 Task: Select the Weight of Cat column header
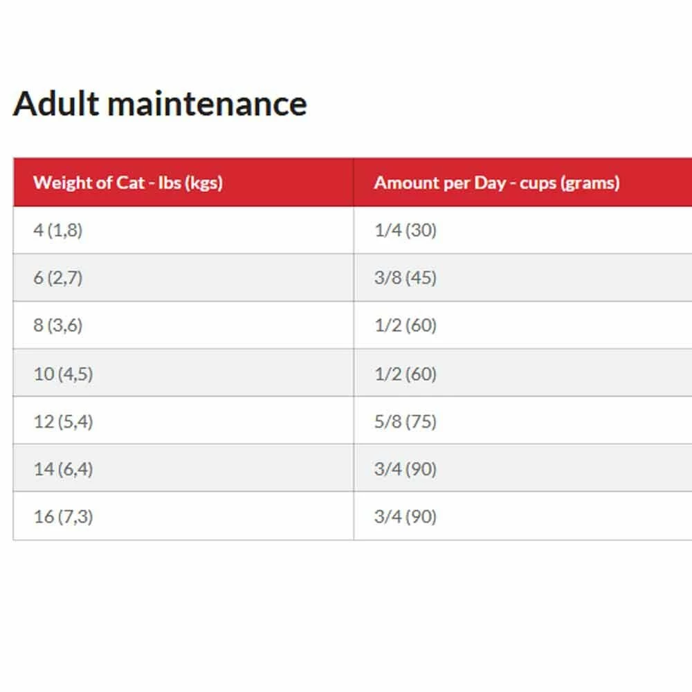pyautogui.click(x=127, y=183)
